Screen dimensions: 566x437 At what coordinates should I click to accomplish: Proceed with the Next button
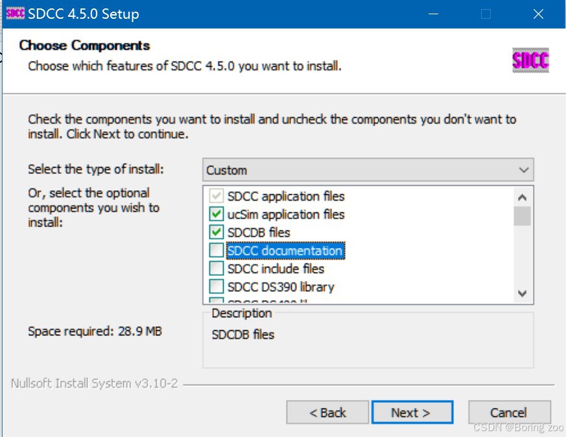pyautogui.click(x=412, y=412)
